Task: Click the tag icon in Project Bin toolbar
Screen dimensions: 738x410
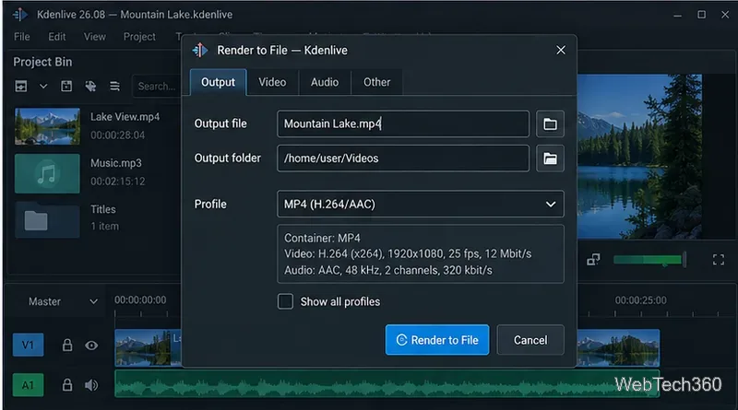Action: pos(90,86)
